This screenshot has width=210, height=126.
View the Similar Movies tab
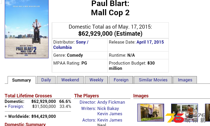pos(153,80)
